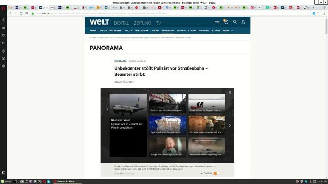Screen dimensions: 328x184
Task: Open the Schüler bekommen Döner video thumbnail
Action: 207,125
